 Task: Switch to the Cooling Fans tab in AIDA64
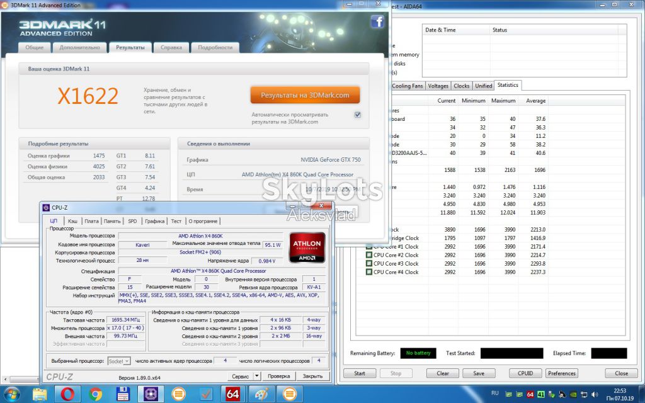tap(408, 86)
